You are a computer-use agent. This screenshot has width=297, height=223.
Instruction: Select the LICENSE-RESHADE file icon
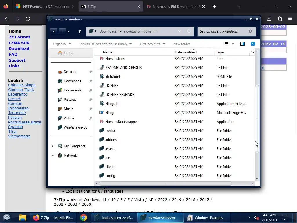pyautogui.click(x=102, y=94)
